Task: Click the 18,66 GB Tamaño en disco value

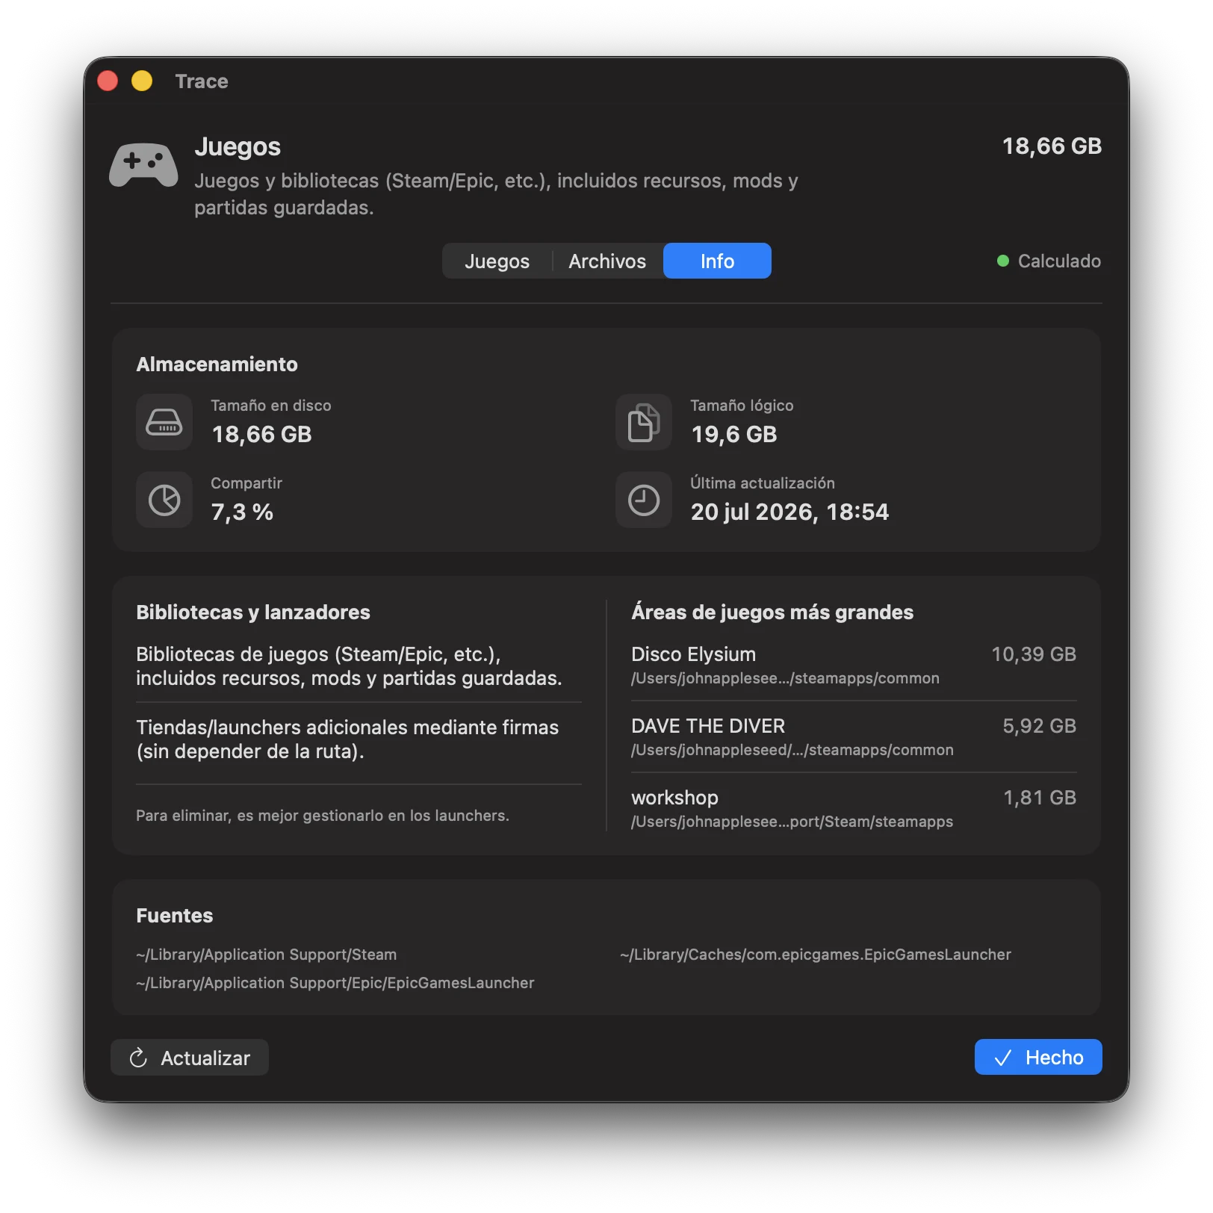Action: (x=261, y=434)
